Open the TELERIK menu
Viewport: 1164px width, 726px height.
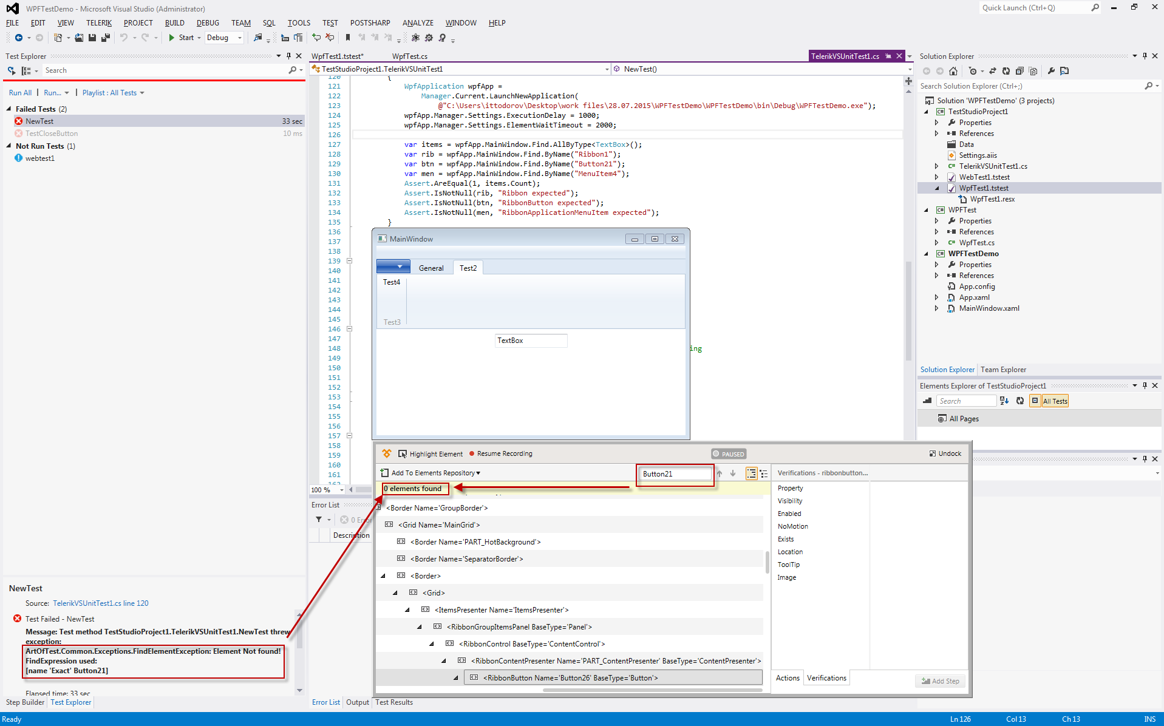pyautogui.click(x=99, y=23)
